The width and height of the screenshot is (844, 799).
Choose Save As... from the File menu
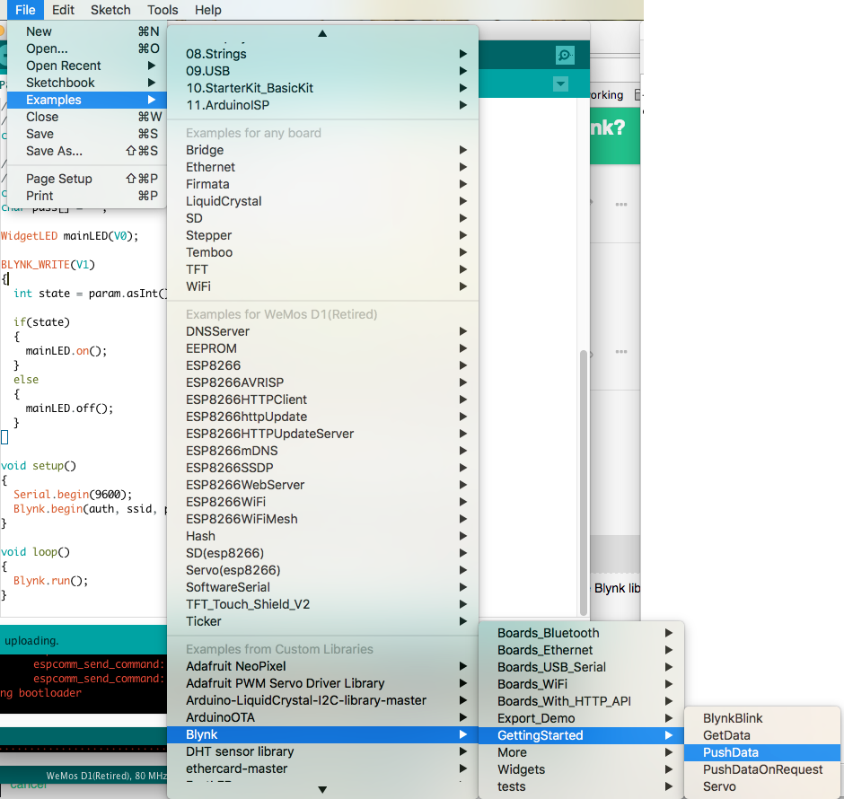click(x=87, y=151)
